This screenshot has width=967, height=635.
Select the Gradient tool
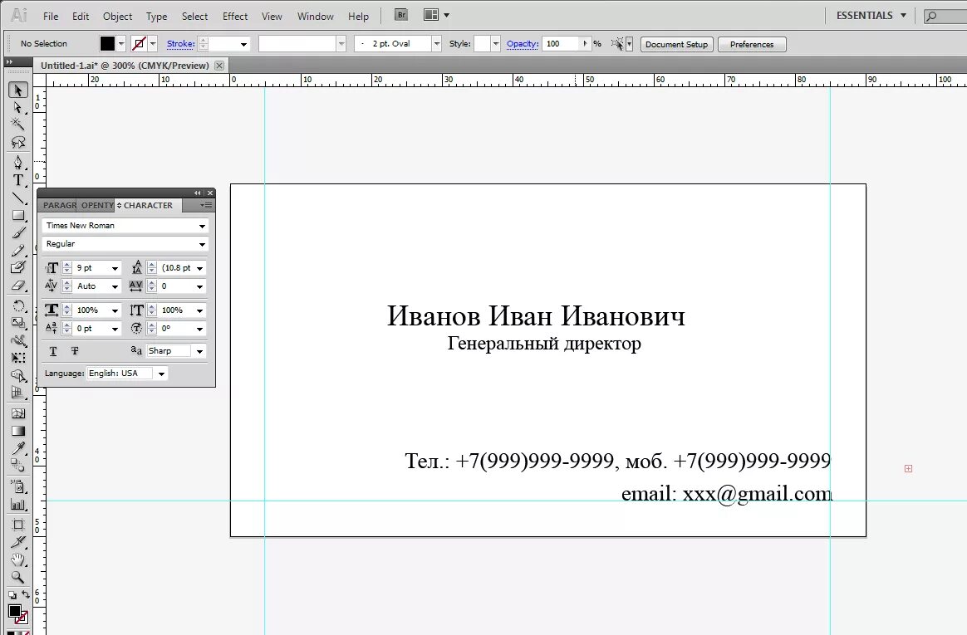(x=18, y=431)
